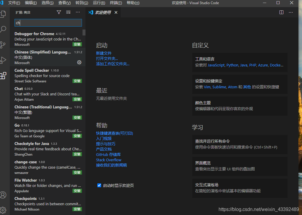
Task: Install the change-case extension
Action: pyautogui.click(x=77, y=172)
